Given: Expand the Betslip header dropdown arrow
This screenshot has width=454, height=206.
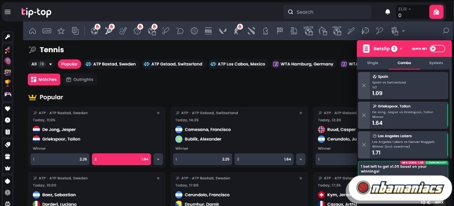Looking at the screenshot, I should (x=401, y=49).
